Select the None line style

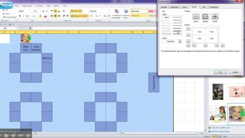pyautogui.click(x=167, y=18)
